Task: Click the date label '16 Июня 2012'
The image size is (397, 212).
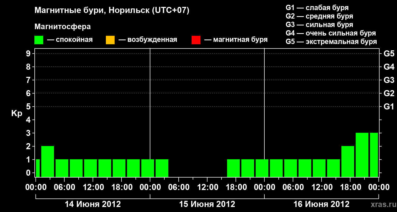Action: tap(322, 204)
